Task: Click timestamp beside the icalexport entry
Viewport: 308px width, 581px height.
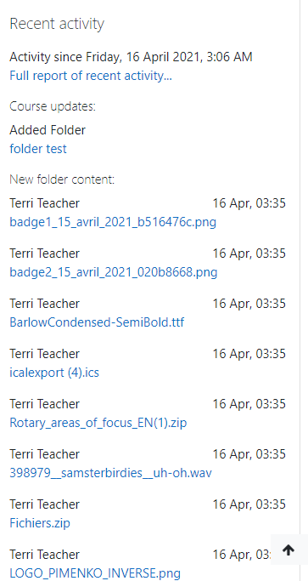Action: click(249, 354)
